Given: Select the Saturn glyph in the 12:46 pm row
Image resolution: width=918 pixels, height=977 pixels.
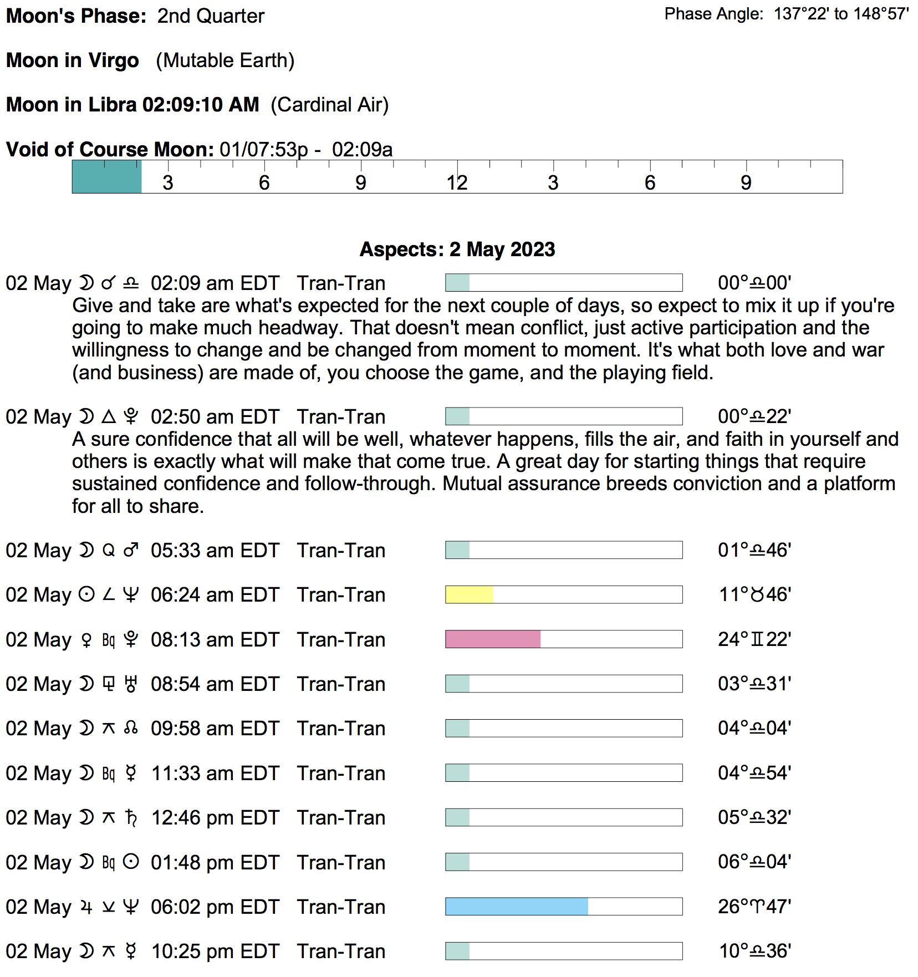Looking at the screenshot, I should [x=131, y=818].
